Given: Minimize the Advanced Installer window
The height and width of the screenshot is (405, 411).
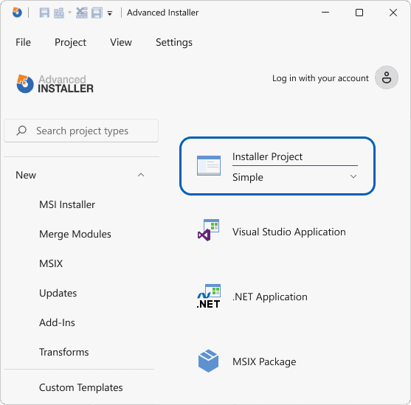Looking at the screenshot, I should (325, 13).
